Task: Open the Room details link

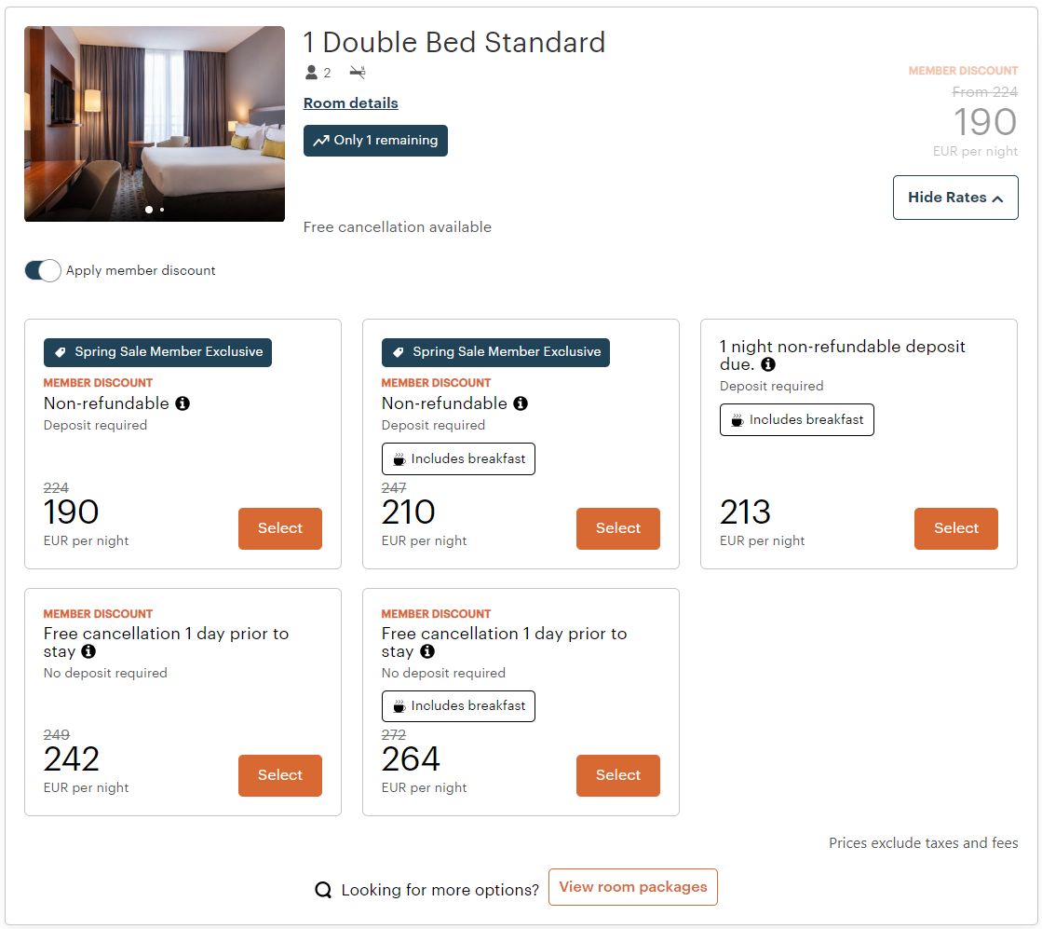Action: click(351, 103)
